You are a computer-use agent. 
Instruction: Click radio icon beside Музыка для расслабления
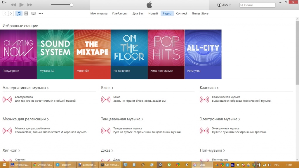[x=7, y=131]
